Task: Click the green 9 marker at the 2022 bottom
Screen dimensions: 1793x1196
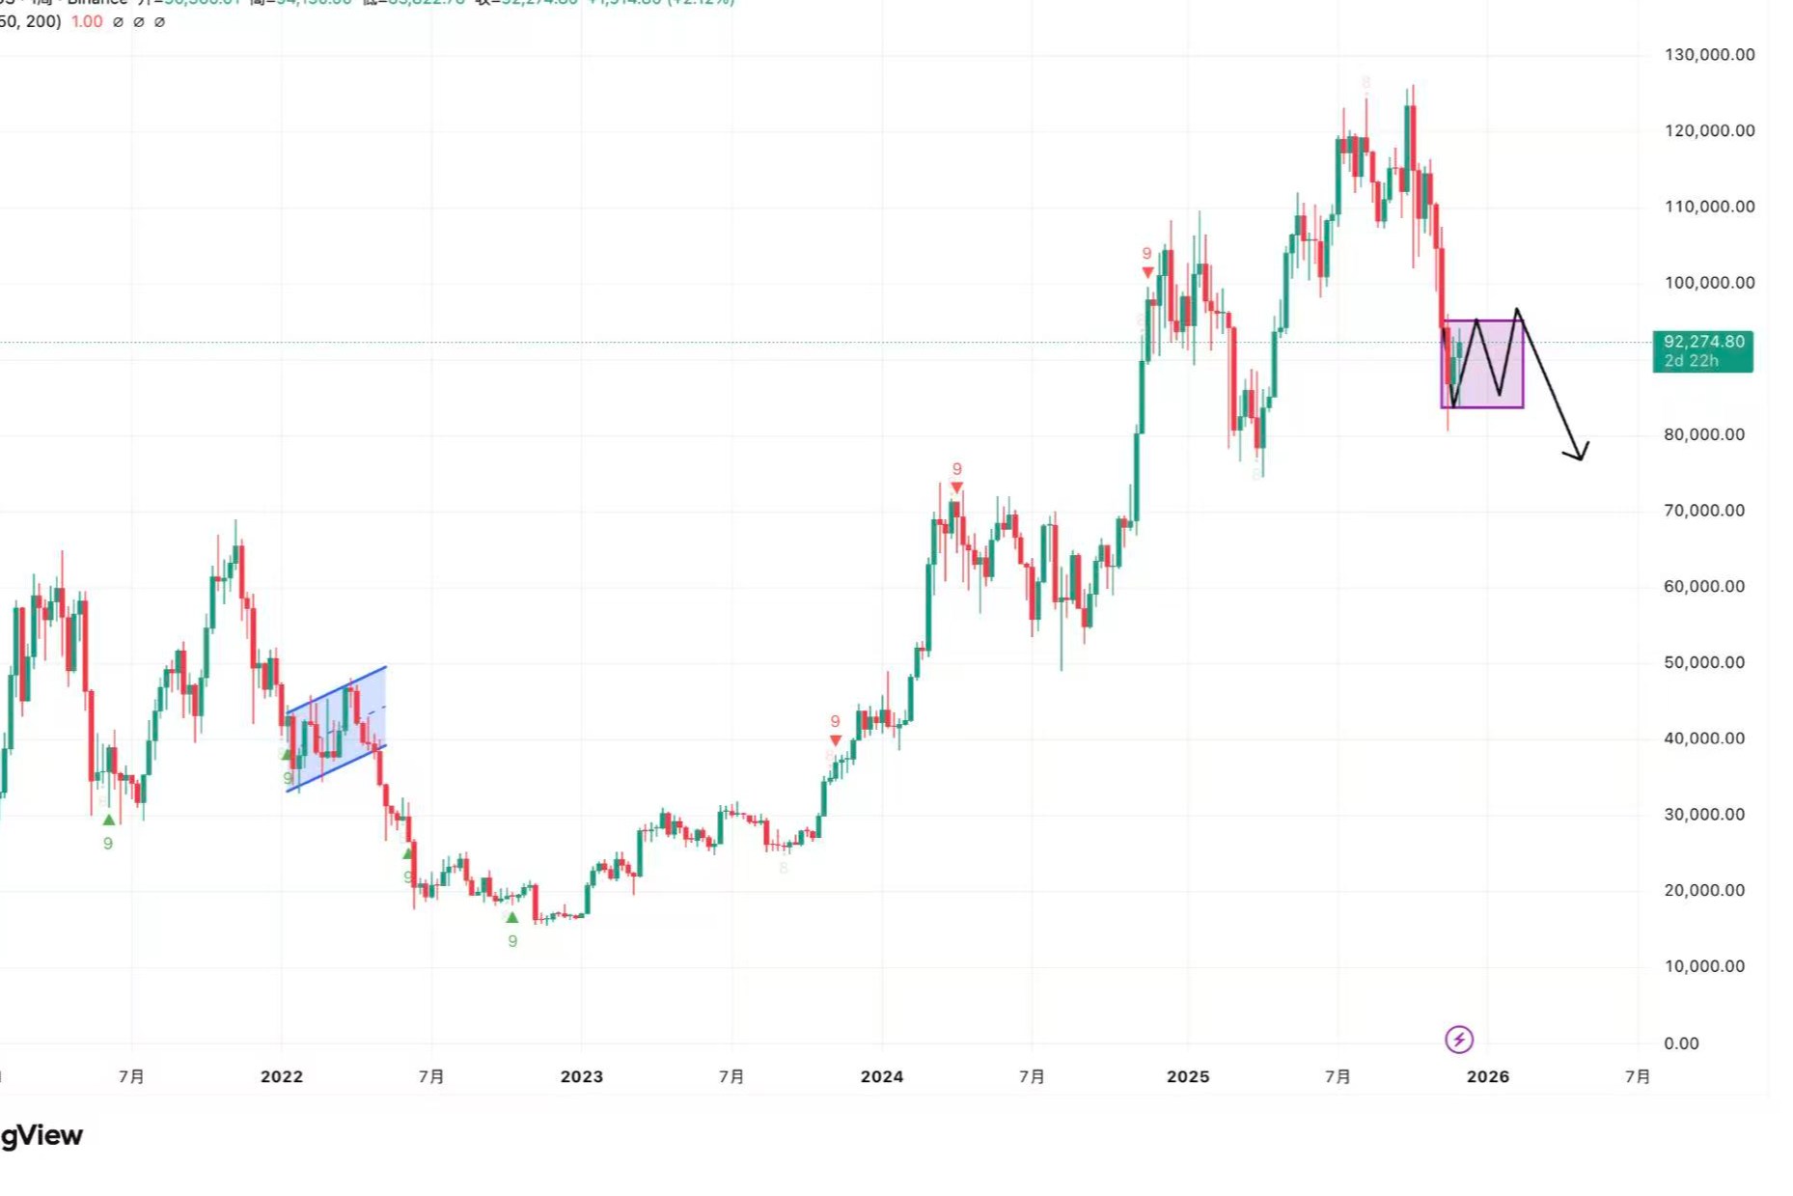Action: click(512, 940)
